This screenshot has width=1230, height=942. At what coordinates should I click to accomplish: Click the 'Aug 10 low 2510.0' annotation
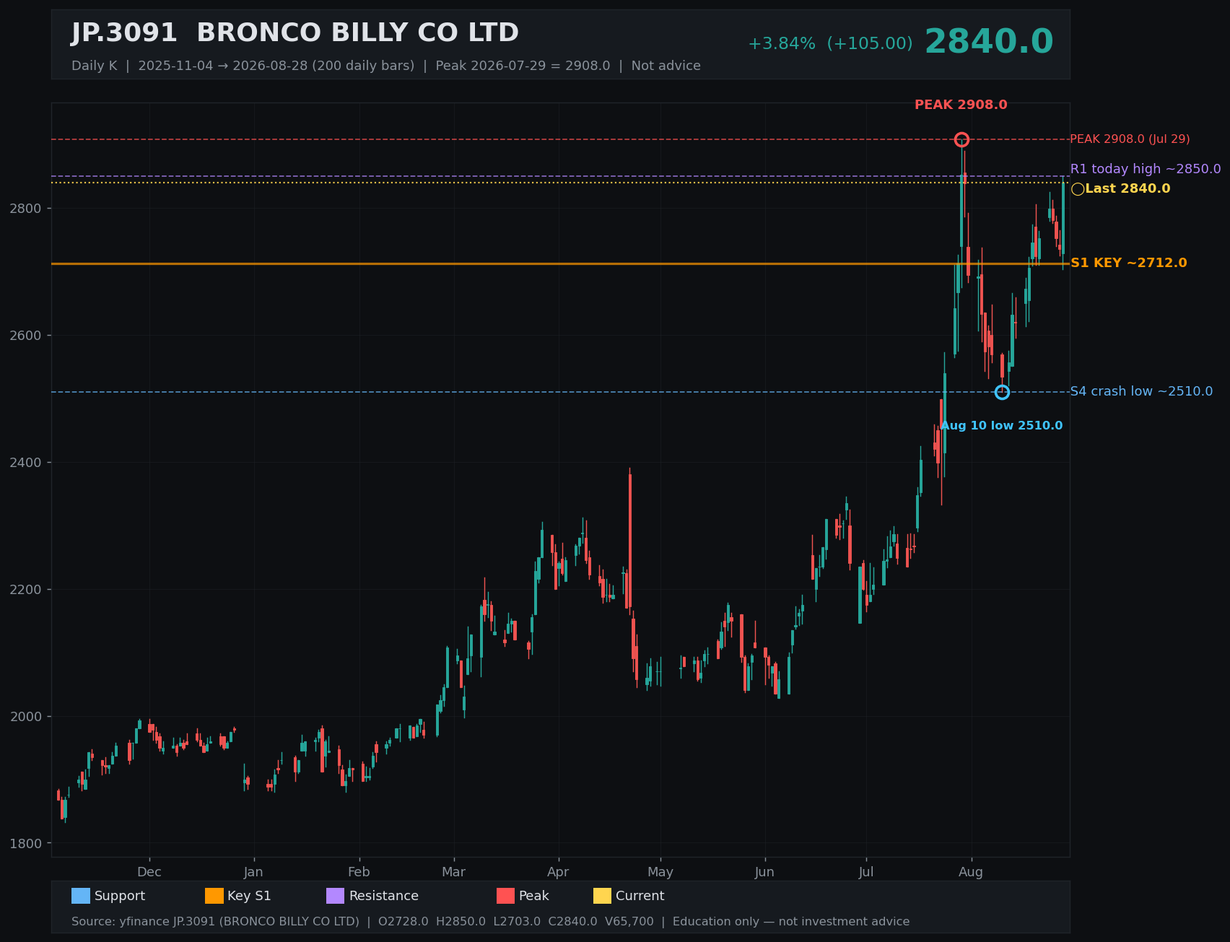1001,426
